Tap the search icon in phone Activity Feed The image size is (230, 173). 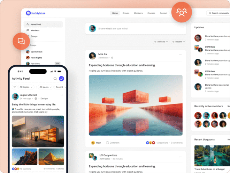click(55, 79)
